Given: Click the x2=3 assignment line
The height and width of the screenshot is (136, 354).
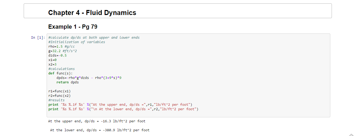Looking at the screenshot, I should tap(52, 64).
